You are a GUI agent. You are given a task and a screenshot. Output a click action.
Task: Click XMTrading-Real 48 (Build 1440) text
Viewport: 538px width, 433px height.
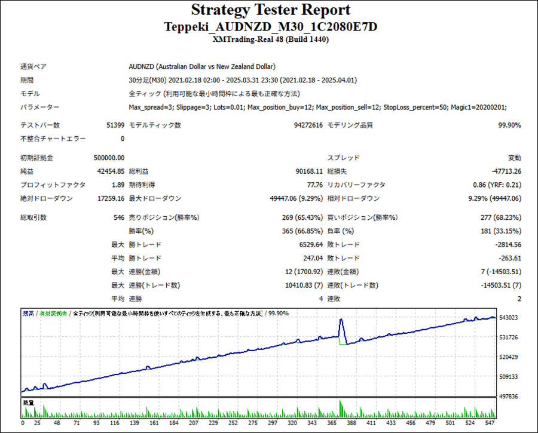pos(271,39)
